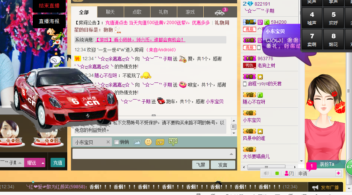Click the 结束直播 end broadcast button
The height and width of the screenshot is (195, 352).
pyautogui.click(x=49, y=6)
